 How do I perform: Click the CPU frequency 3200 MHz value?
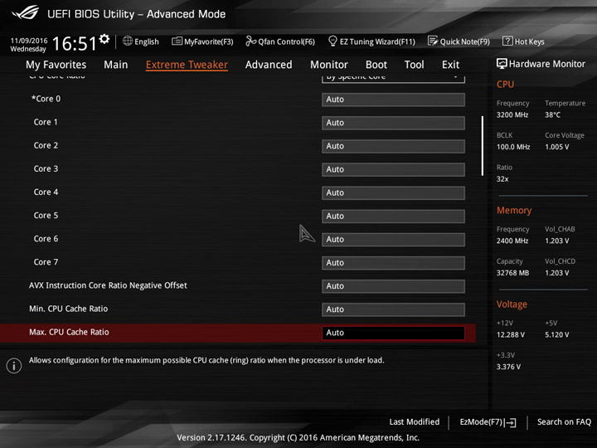512,114
